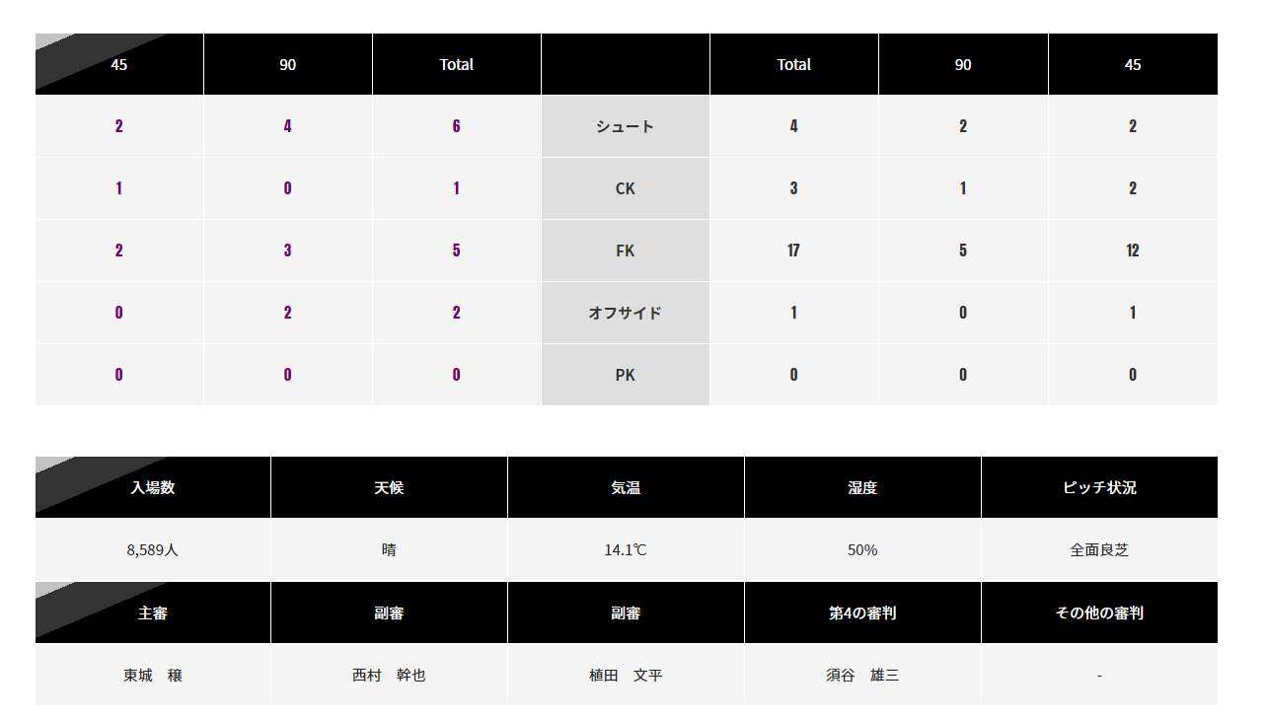Click the 全面良芝 pitch condition cell
This screenshot has height=719, width=1266.
point(1099,549)
